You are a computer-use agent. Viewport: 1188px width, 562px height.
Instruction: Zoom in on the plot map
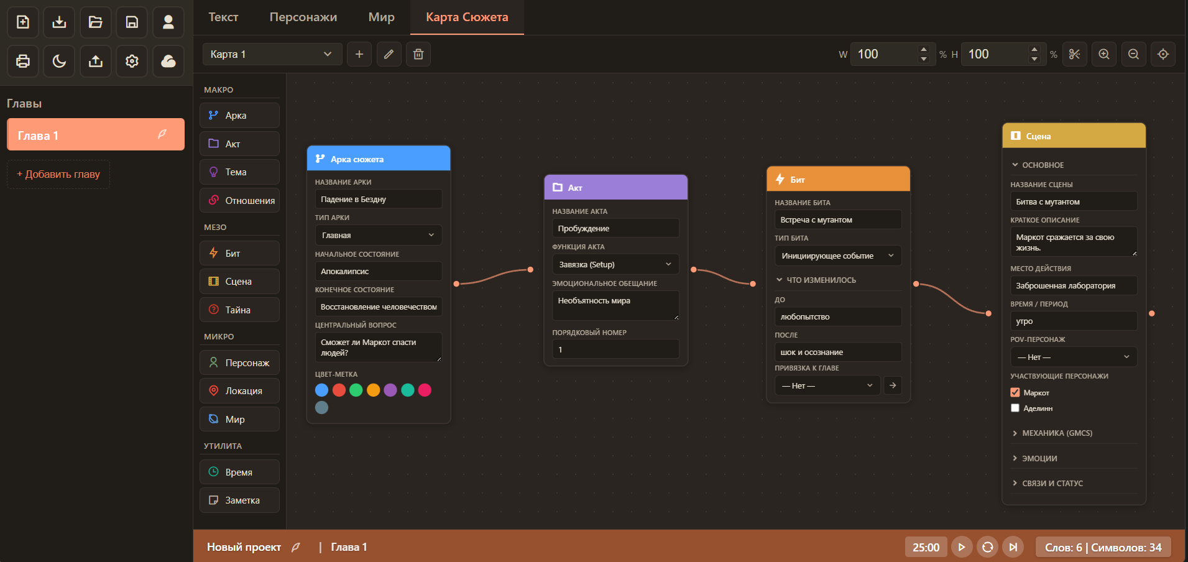click(1104, 54)
